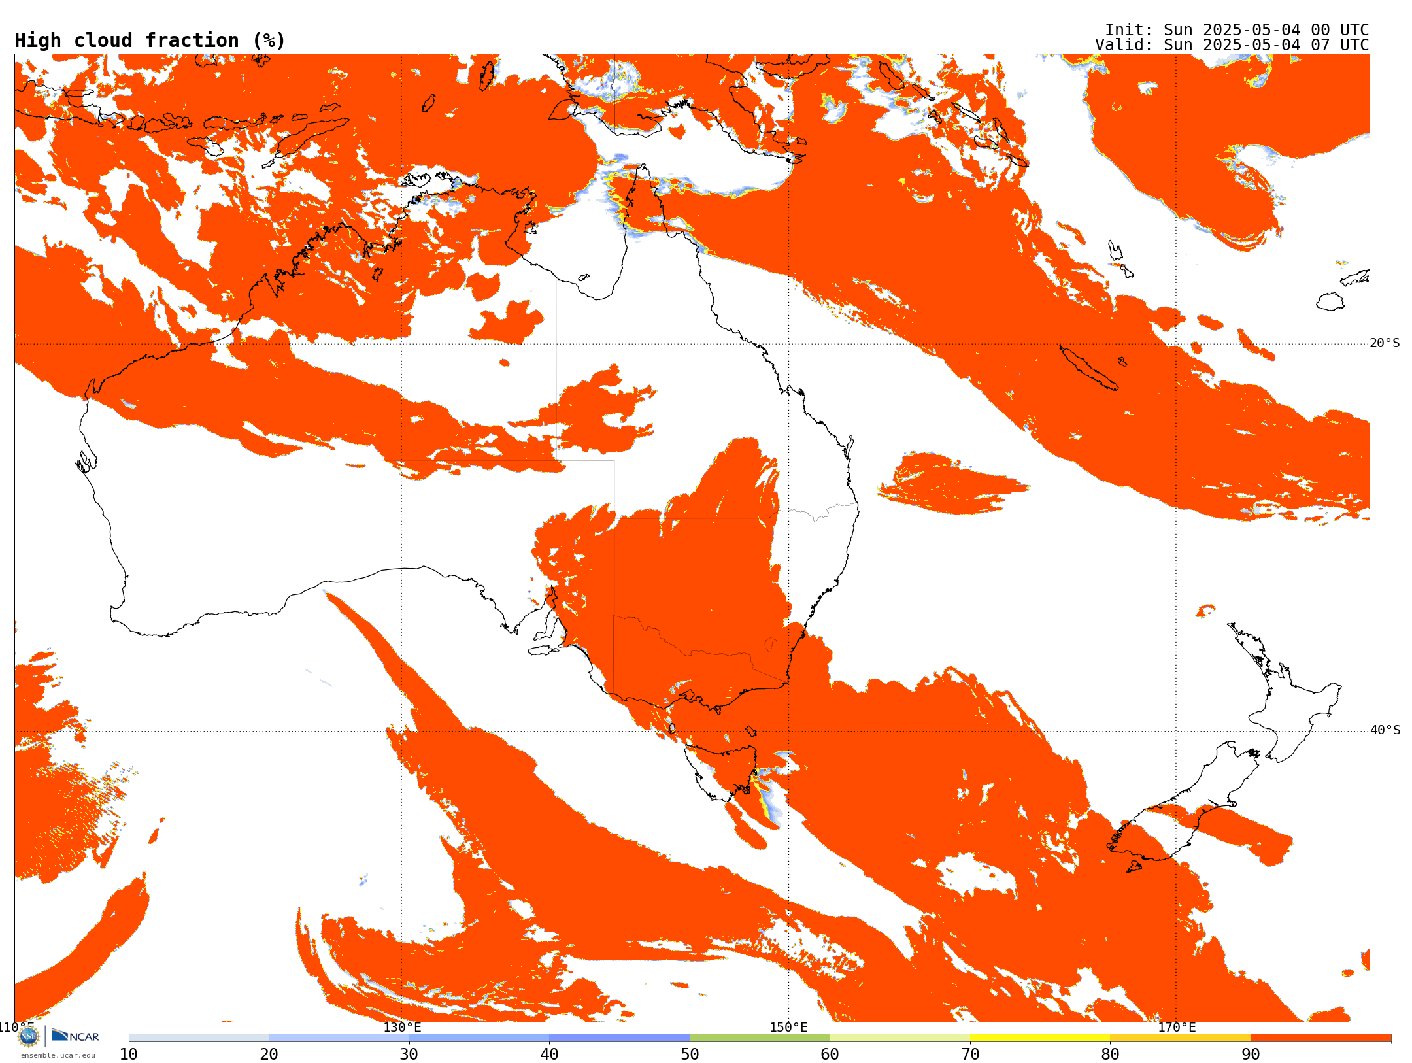
Task: Click the ensemble.ucar.edu text
Action: point(58,1055)
